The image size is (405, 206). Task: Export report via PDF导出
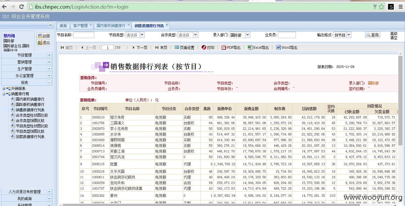231,48
